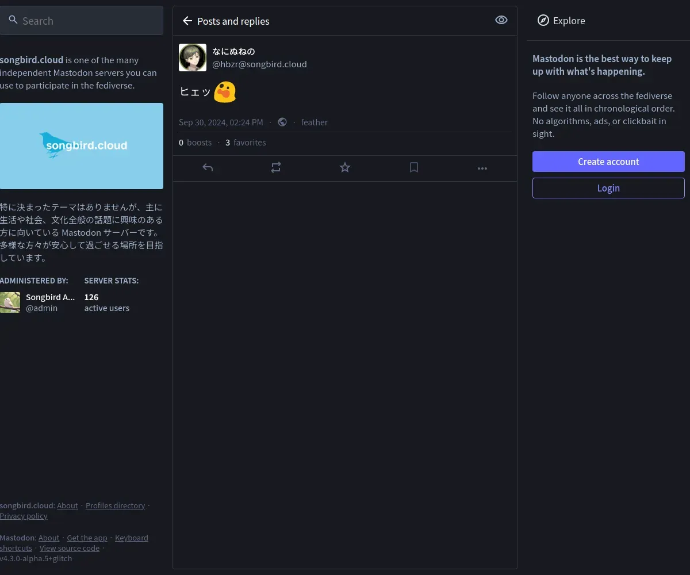
Task: Open the three-dot more menu on the post
Action: coord(482,168)
